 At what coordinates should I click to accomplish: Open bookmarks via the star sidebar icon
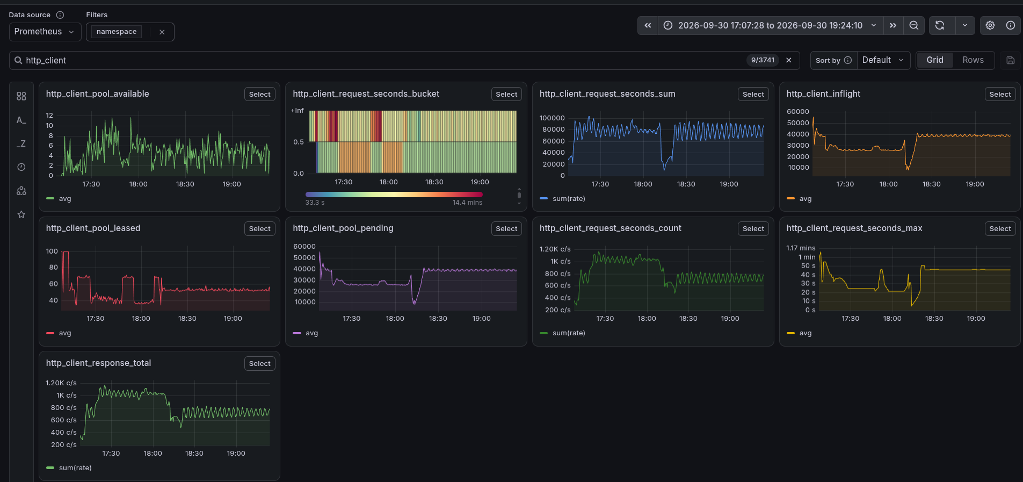[21, 214]
